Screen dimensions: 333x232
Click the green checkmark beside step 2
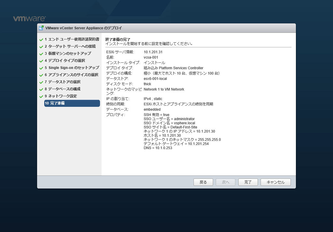click(41, 47)
